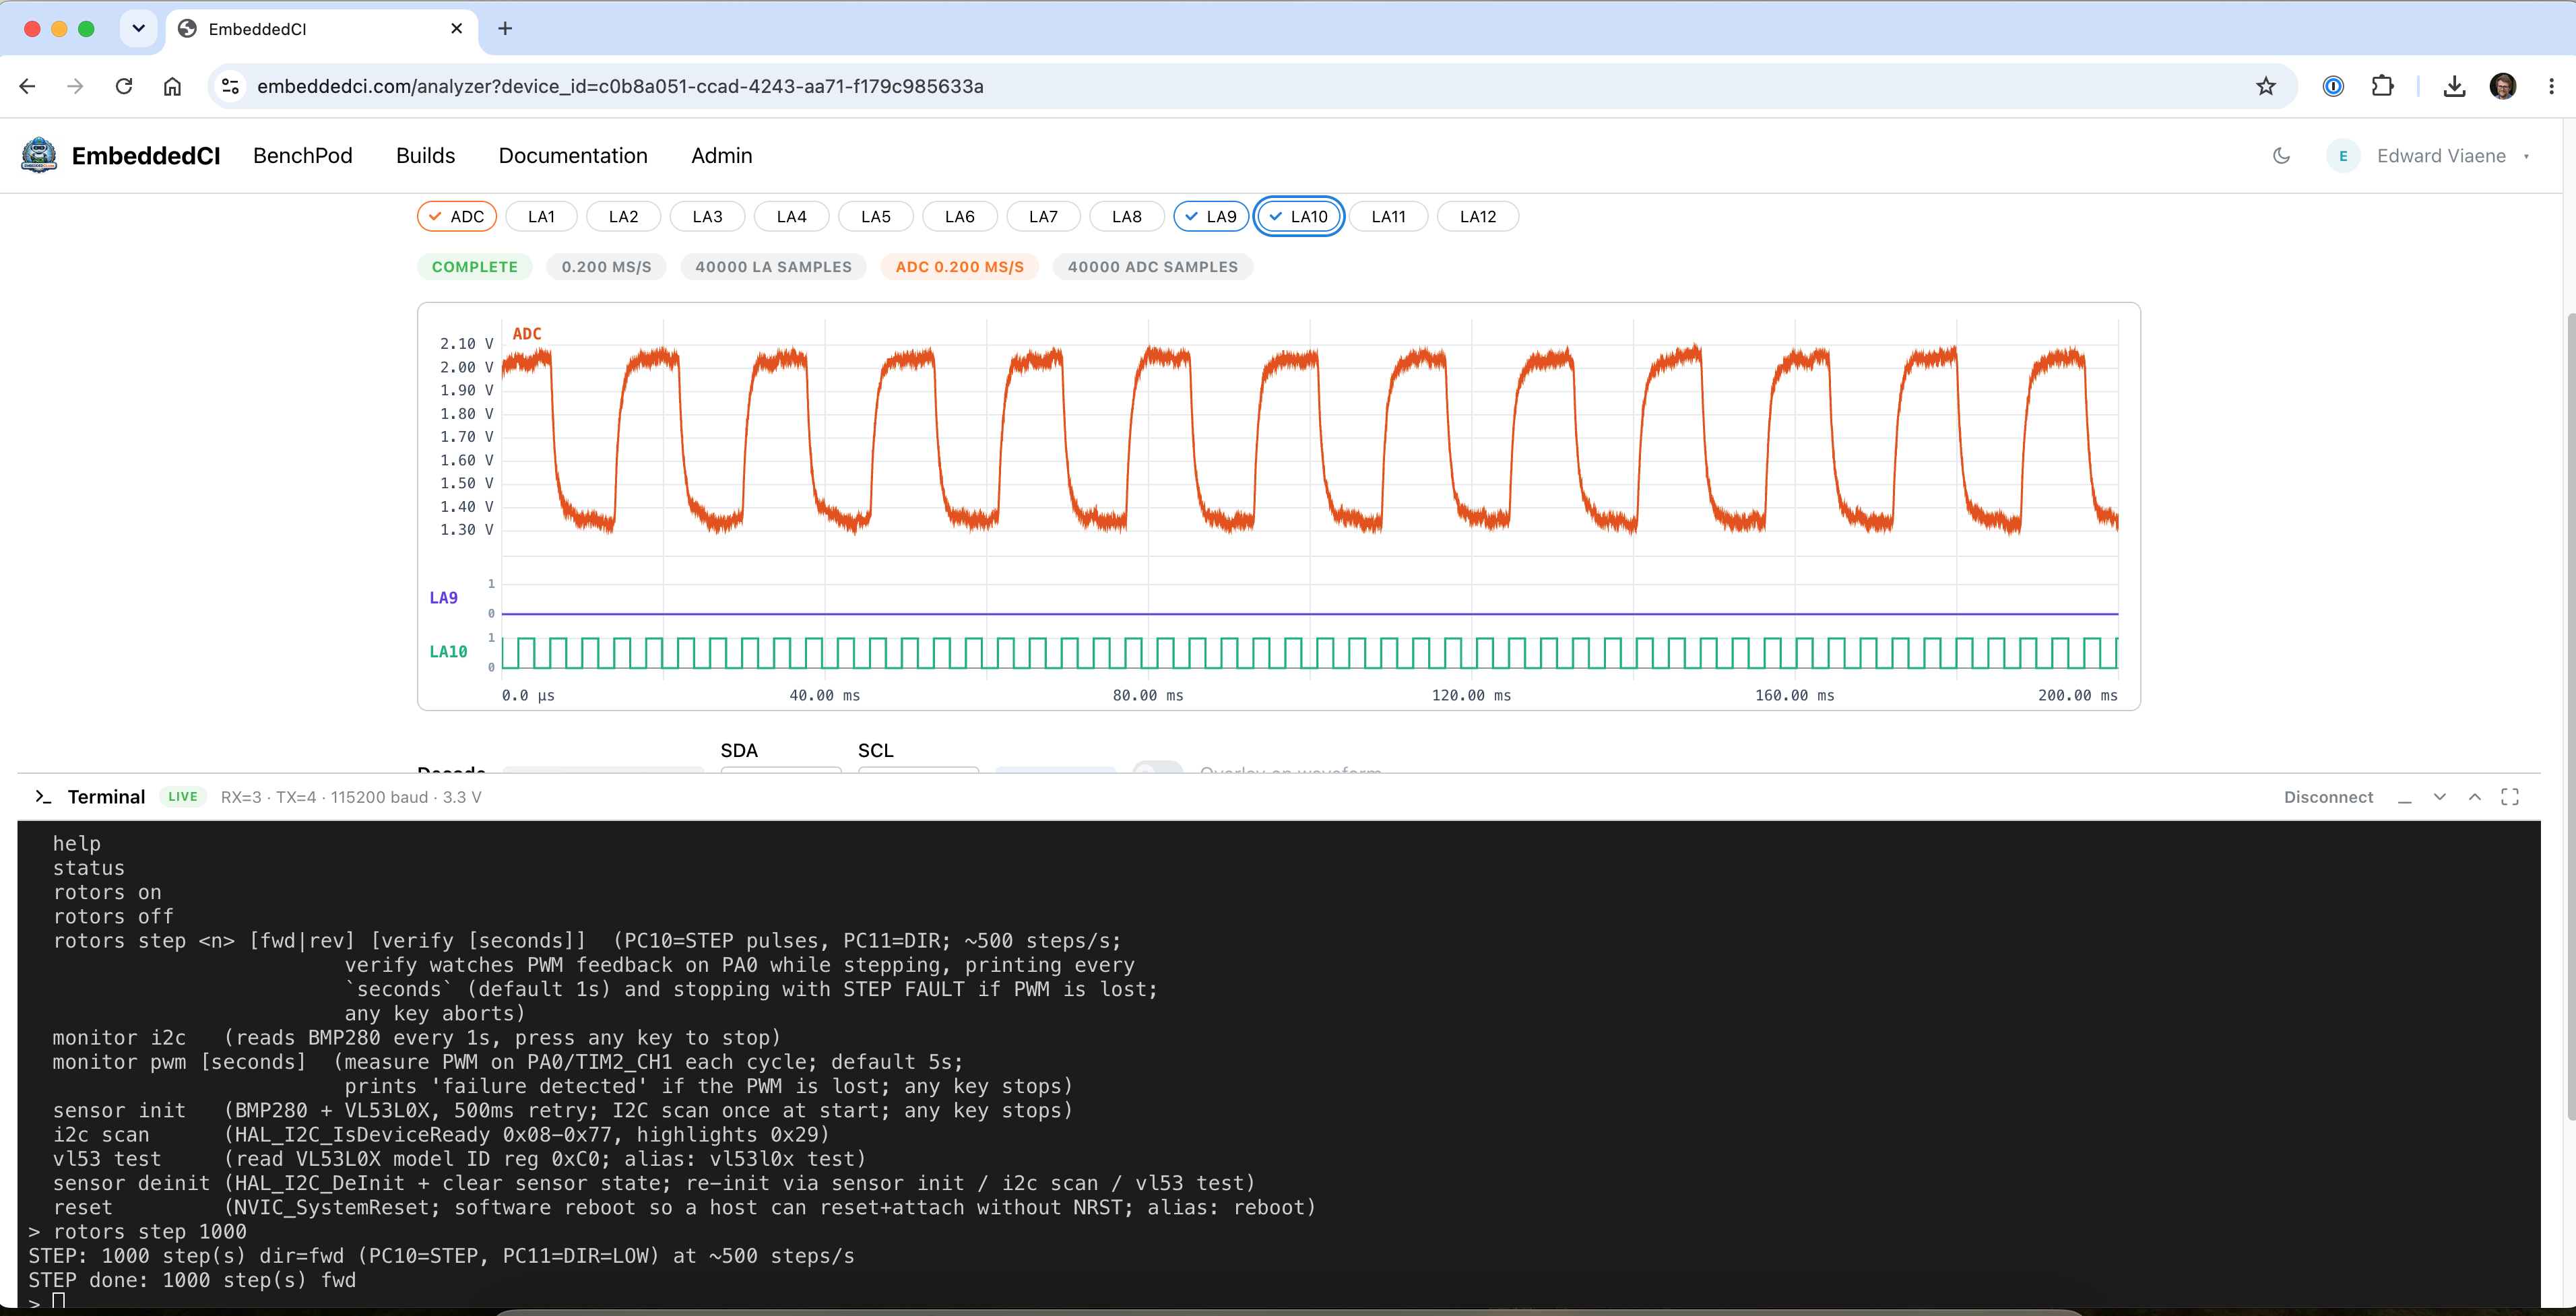
Task: Toggle dark mode moon icon
Action: (x=2281, y=156)
